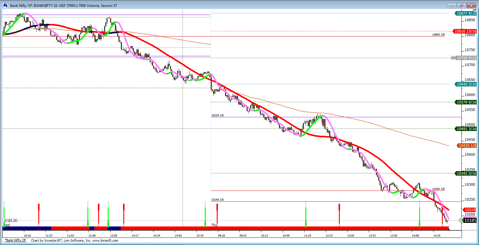Open the *Bank Nifty OF chart tab
This screenshot has height=245, width=479.
16,240
